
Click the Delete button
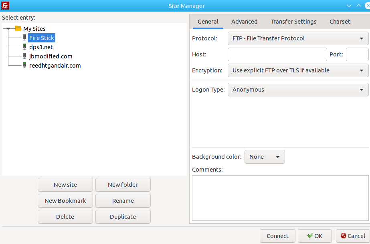65,217
